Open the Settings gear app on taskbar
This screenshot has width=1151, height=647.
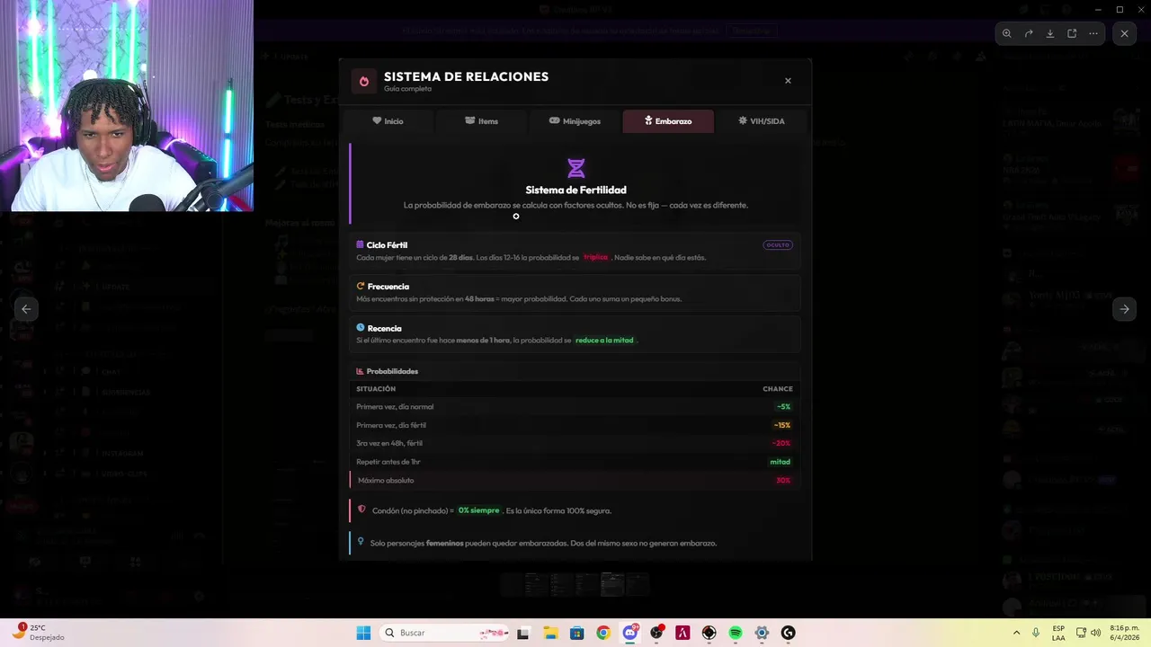[x=762, y=633]
